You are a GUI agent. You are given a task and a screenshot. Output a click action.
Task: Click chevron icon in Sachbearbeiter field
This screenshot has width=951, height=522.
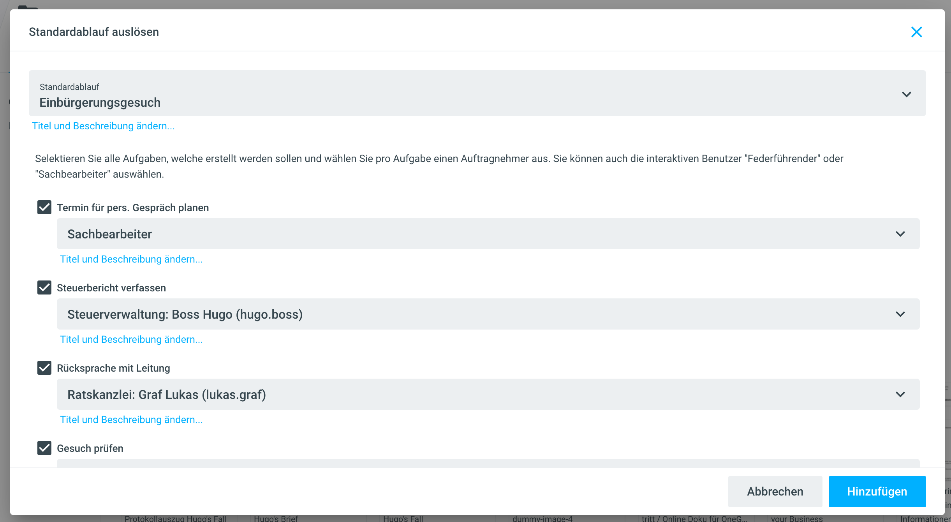[900, 234]
